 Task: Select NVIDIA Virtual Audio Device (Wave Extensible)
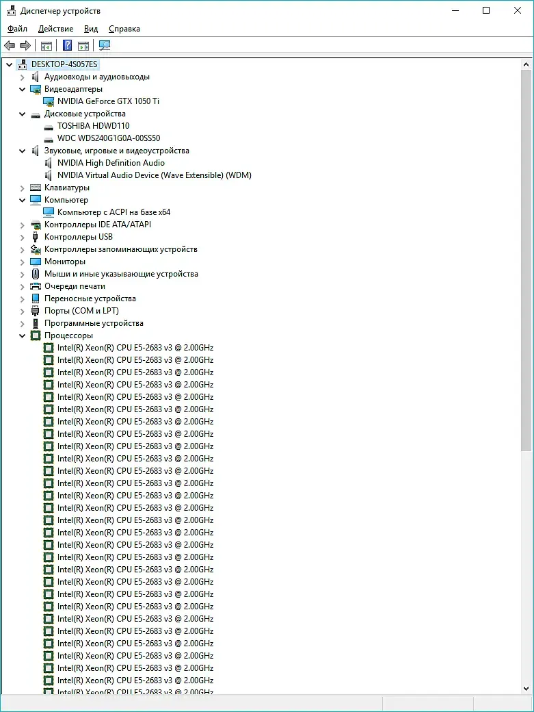click(154, 175)
